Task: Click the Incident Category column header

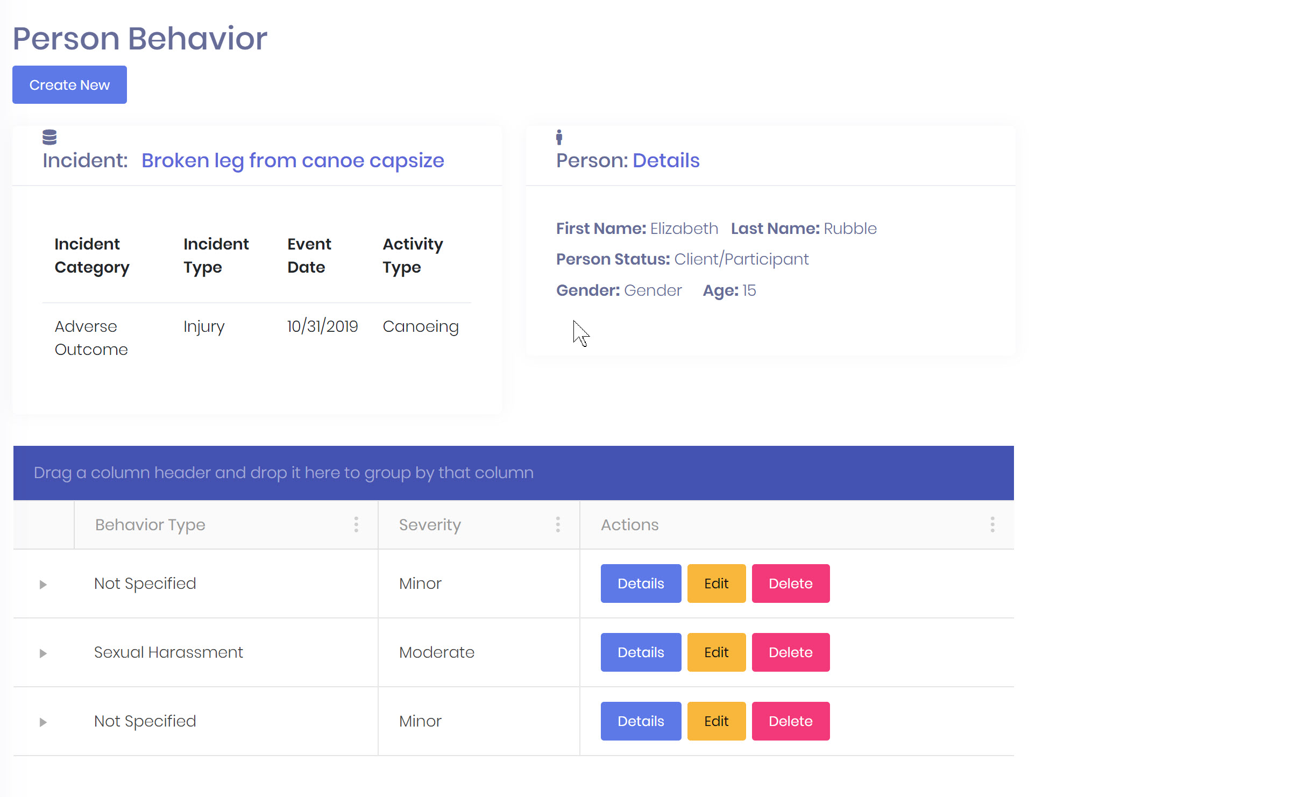Action: coord(92,255)
